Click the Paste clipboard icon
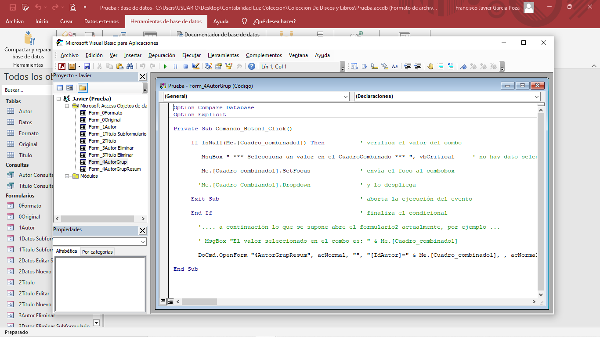The width and height of the screenshot is (600, 337). (x=119, y=66)
